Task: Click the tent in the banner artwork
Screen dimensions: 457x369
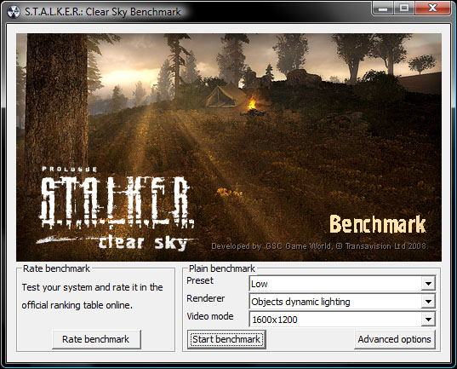Action: 225,95
